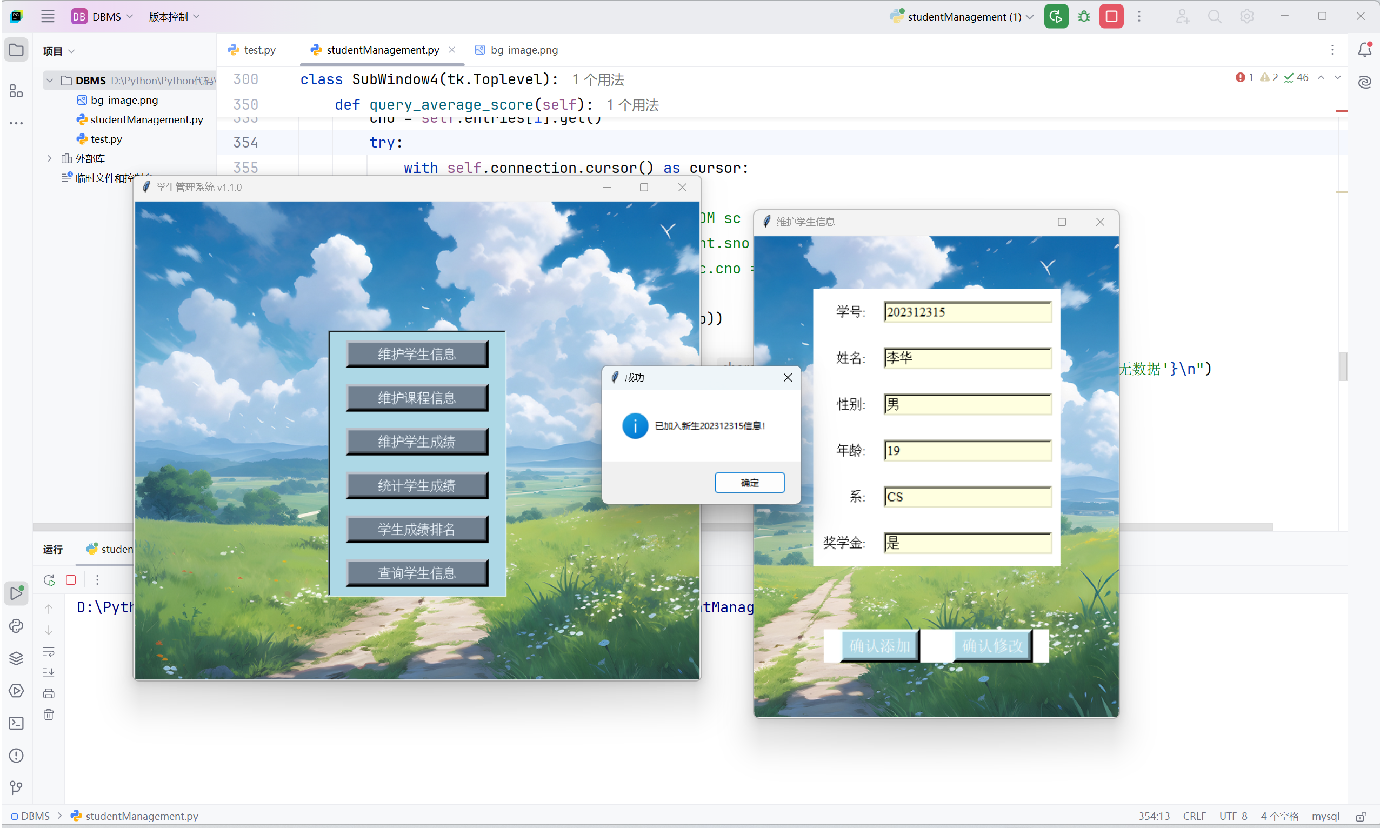The image size is (1380, 828).
Task: Open the Python Packages tool window
Action: [x=16, y=658]
